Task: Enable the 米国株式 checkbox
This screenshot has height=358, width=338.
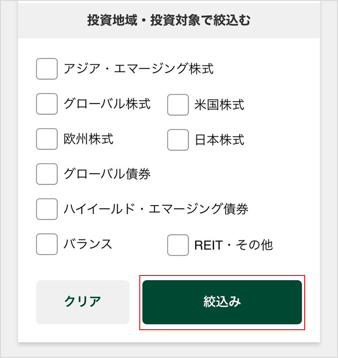Action: pyautogui.click(x=178, y=105)
